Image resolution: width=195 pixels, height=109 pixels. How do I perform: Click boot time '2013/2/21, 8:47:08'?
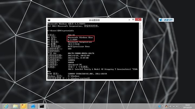(78, 58)
